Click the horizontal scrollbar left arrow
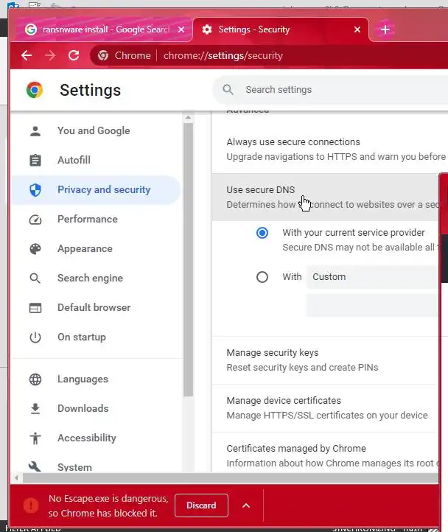 click(x=16, y=478)
